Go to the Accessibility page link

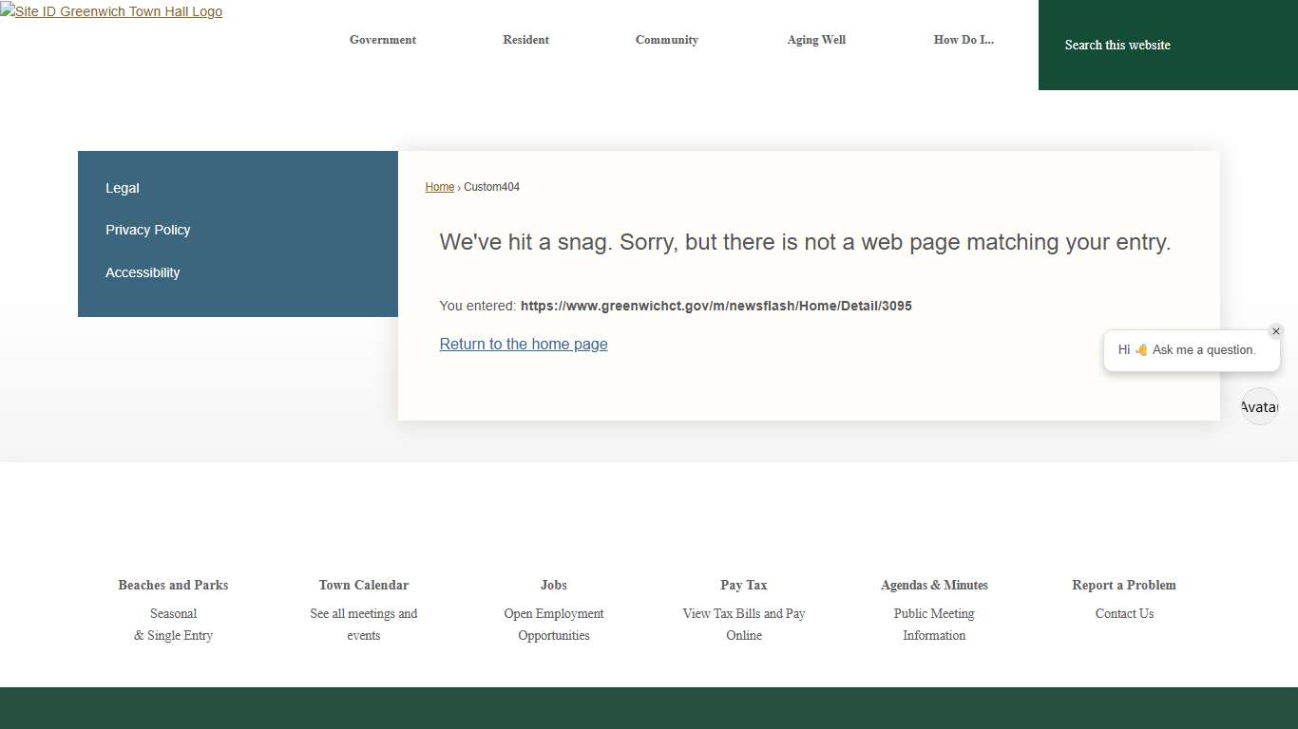pyautogui.click(x=143, y=272)
